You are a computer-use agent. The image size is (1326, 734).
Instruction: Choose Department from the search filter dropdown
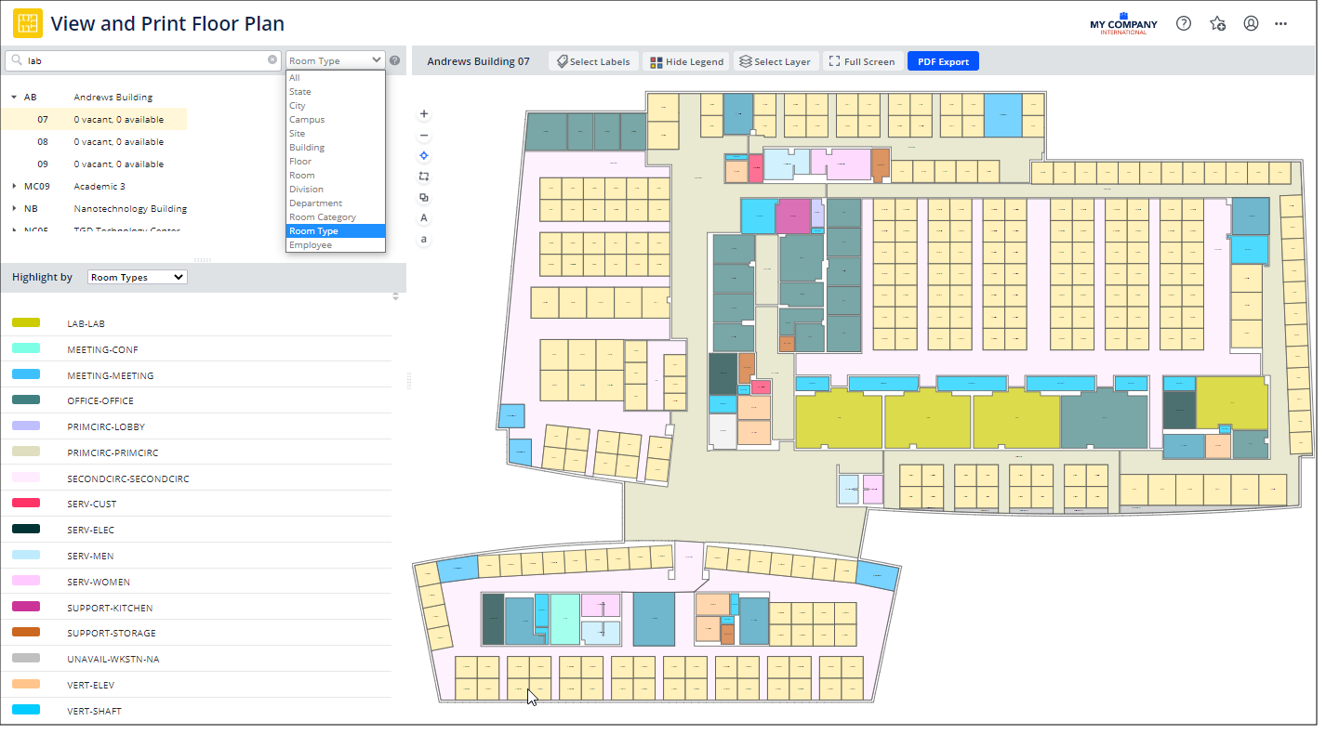click(315, 203)
